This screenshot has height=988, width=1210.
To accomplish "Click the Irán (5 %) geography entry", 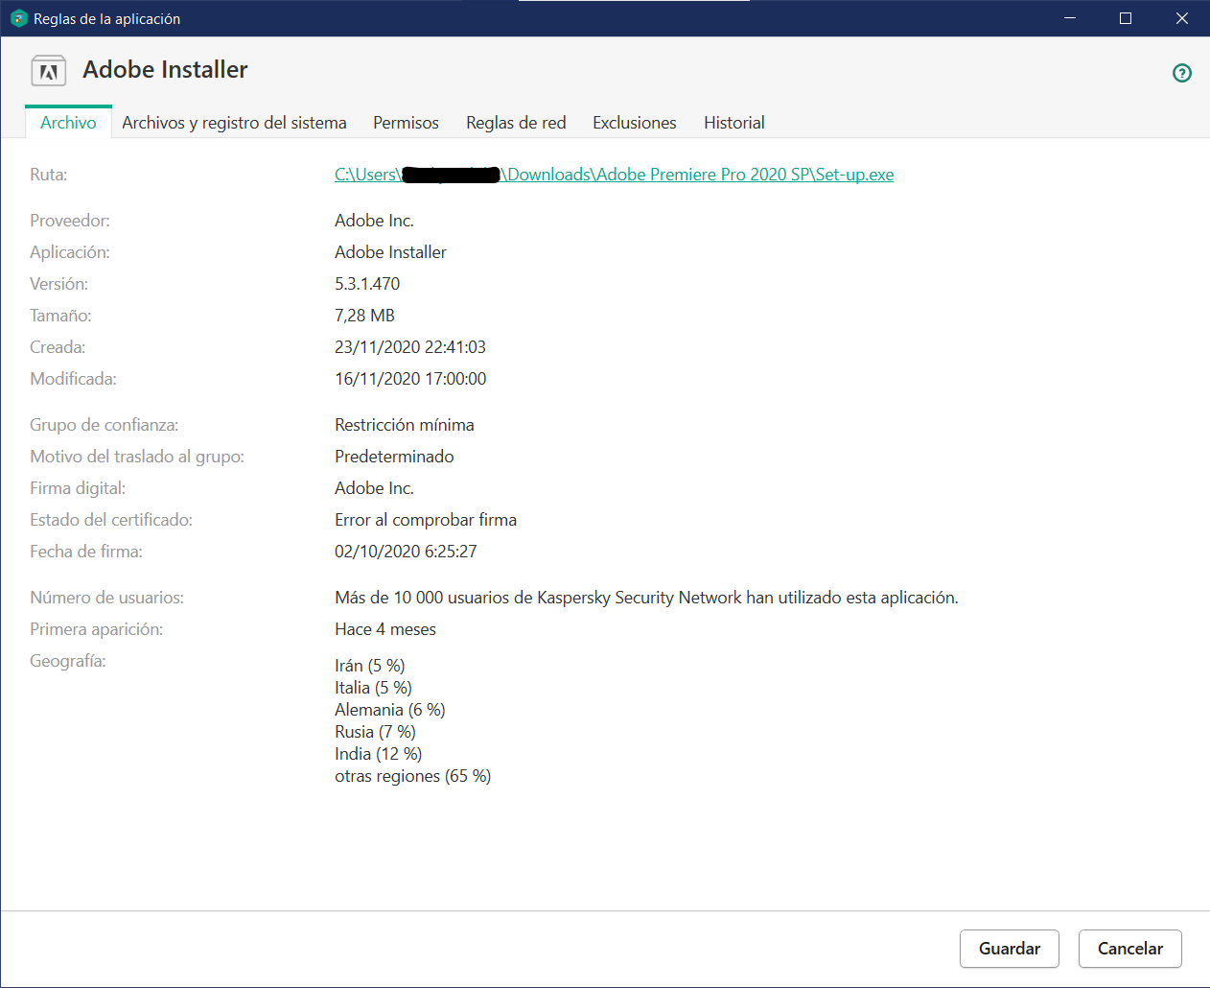I will pos(370,666).
